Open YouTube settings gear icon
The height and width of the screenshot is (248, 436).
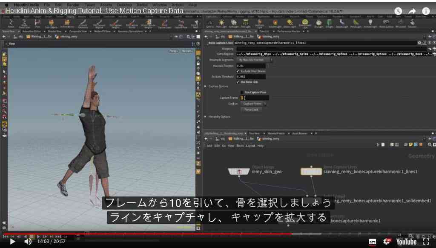pos(387,241)
